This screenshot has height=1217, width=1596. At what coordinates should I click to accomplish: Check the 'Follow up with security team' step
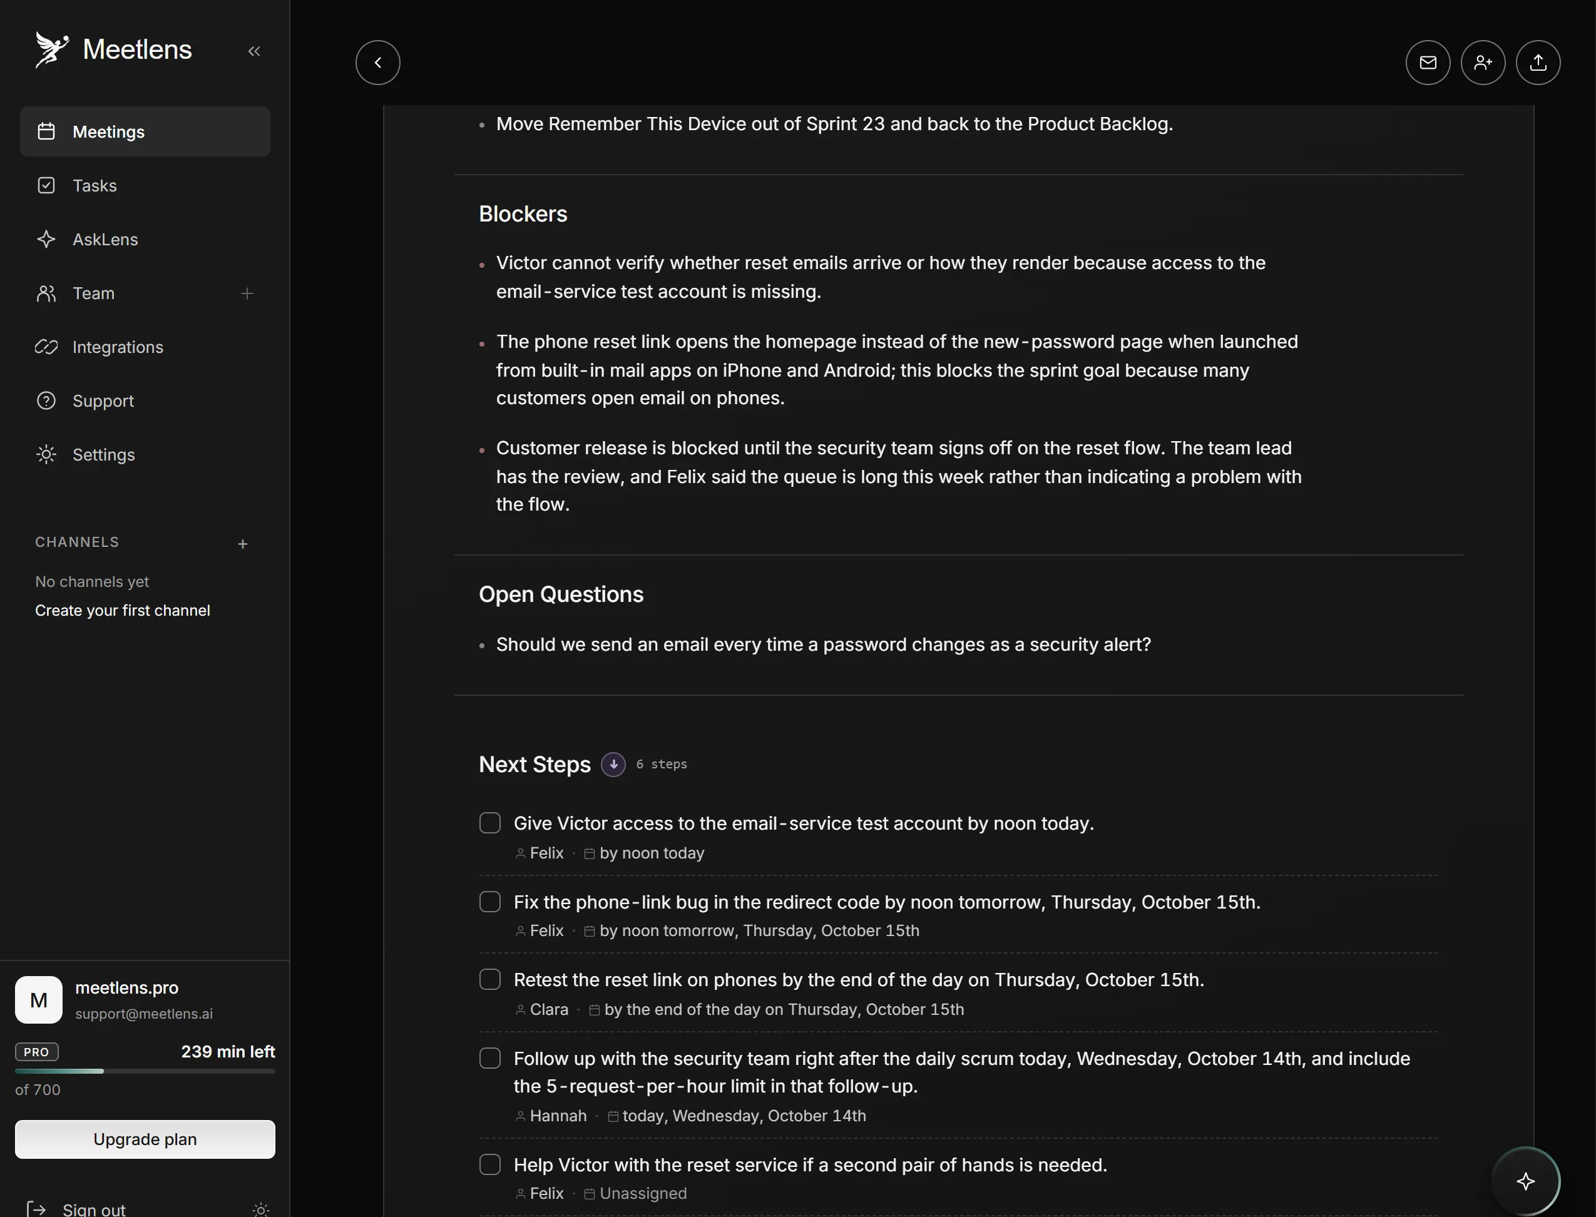click(x=489, y=1058)
